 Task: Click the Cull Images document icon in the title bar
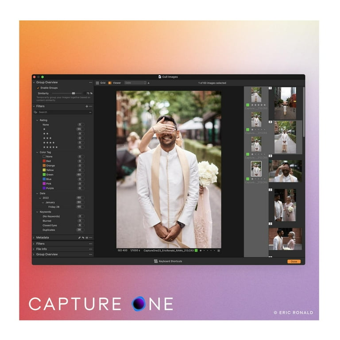tap(160, 77)
